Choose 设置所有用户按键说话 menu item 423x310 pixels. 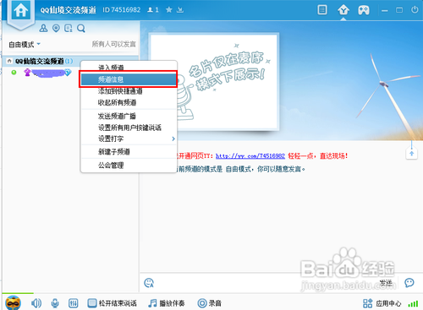(129, 128)
